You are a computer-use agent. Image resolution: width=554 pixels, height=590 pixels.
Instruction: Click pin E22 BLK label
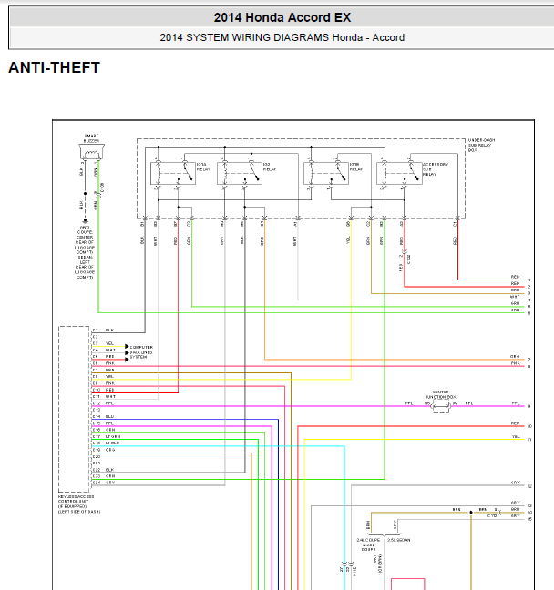[x=103, y=470]
